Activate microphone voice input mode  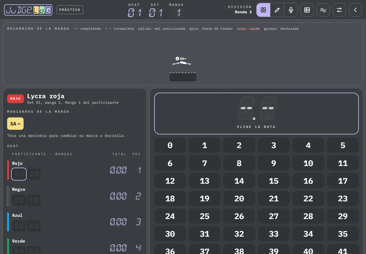pos(291,10)
